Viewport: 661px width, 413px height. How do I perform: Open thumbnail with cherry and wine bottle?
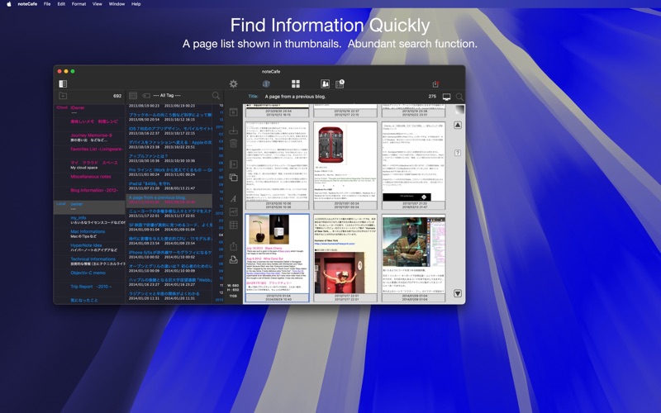[x=277, y=258]
